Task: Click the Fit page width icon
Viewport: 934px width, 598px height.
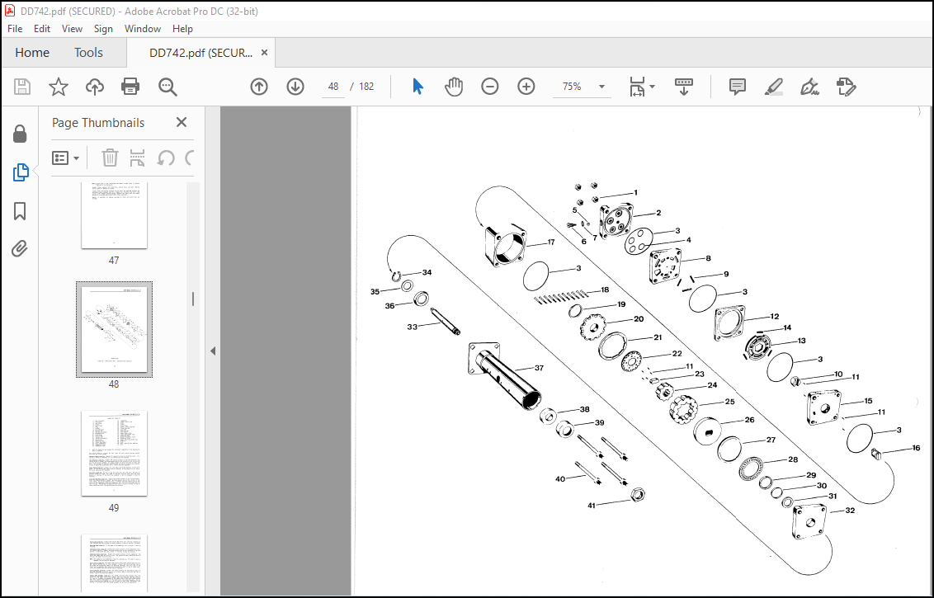Action: point(637,87)
